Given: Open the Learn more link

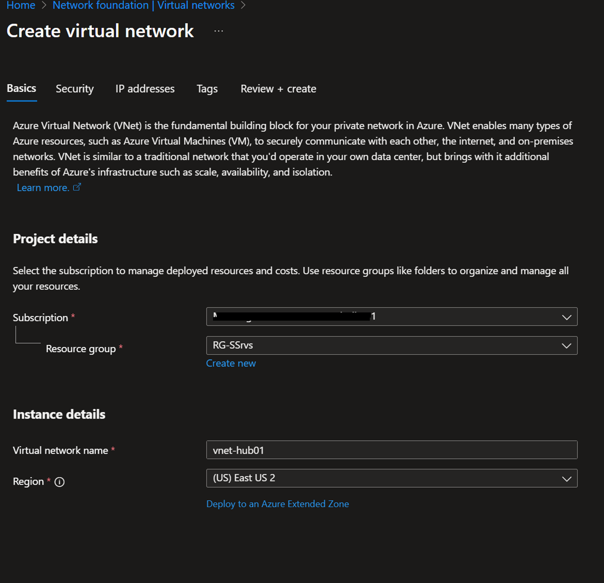Looking at the screenshot, I should 43,188.
